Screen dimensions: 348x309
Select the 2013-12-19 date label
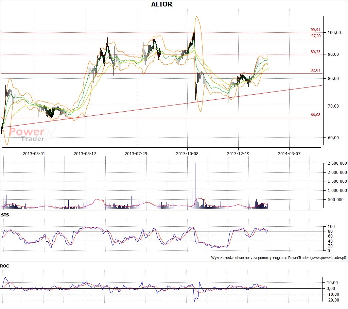[x=238, y=153]
